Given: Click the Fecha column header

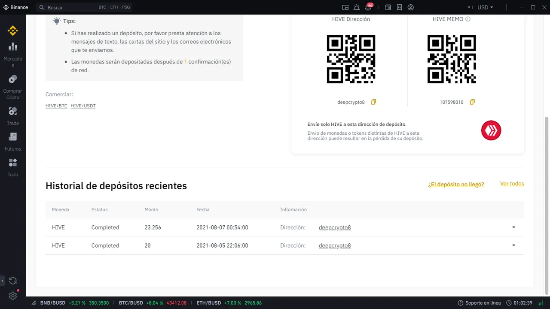Looking at the screenshot, I should click(x=203, y=209).
